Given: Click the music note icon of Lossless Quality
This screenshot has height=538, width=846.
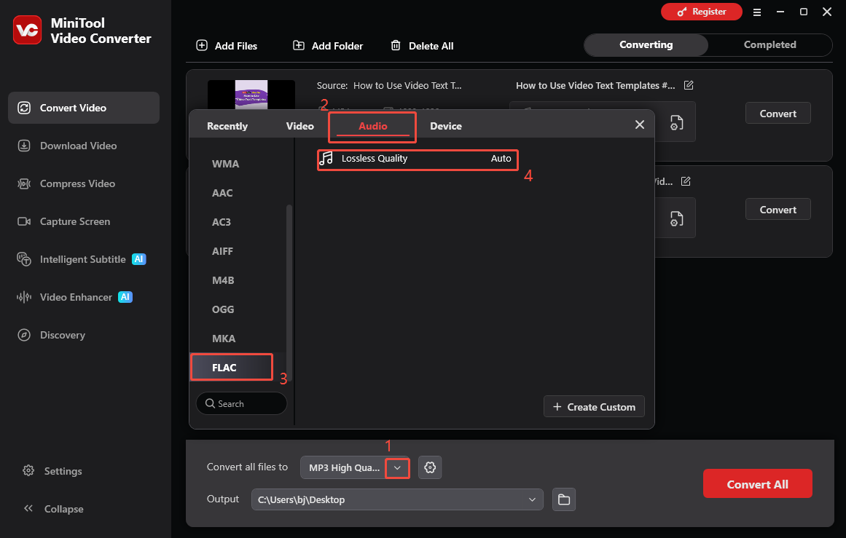Looking at the screenshot, I should 326,159.
